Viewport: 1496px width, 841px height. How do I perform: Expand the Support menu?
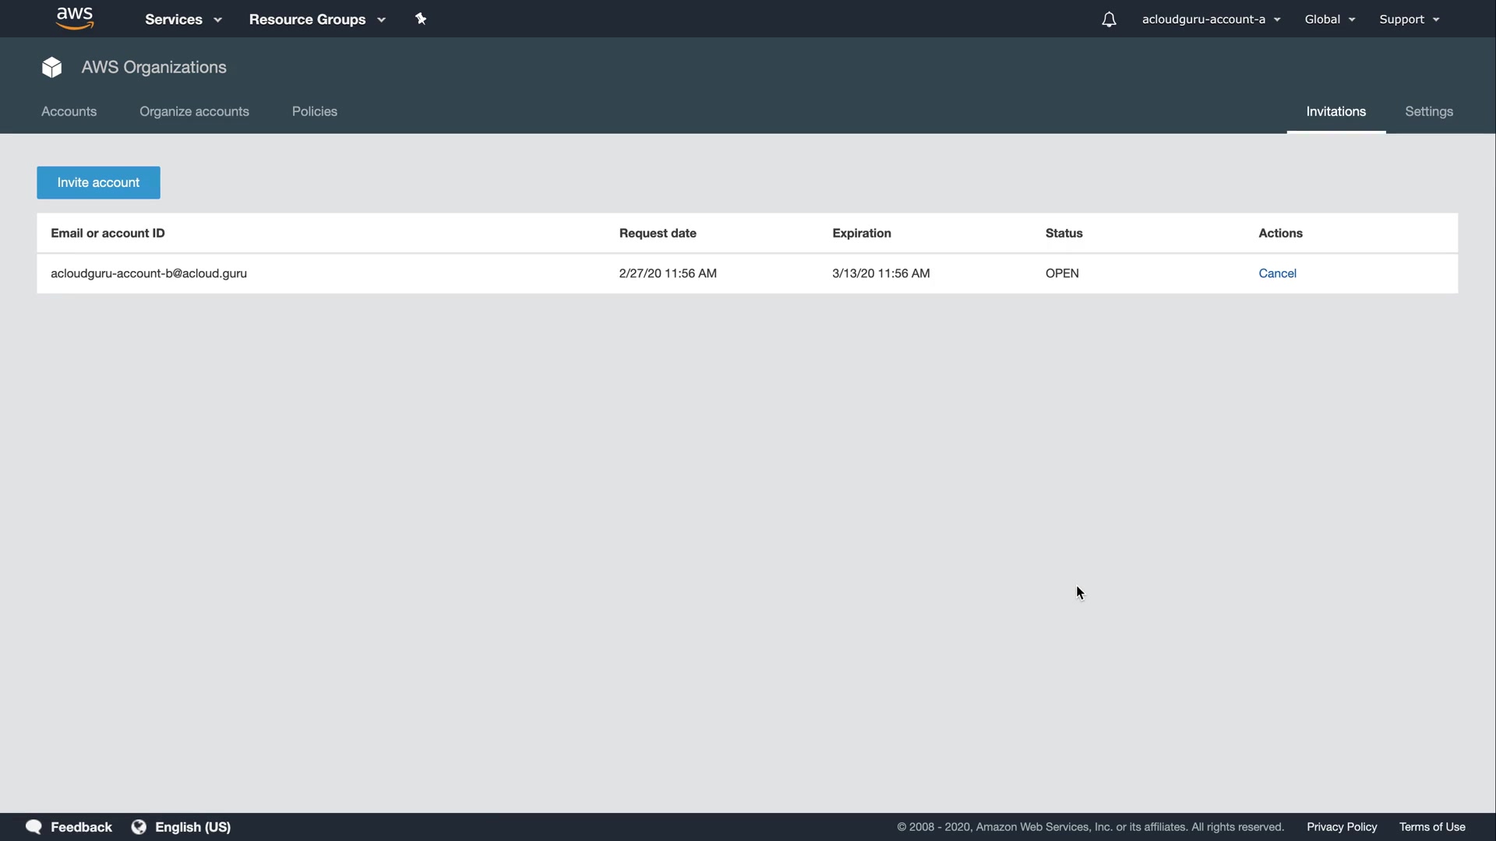[x=1409, y=19]
